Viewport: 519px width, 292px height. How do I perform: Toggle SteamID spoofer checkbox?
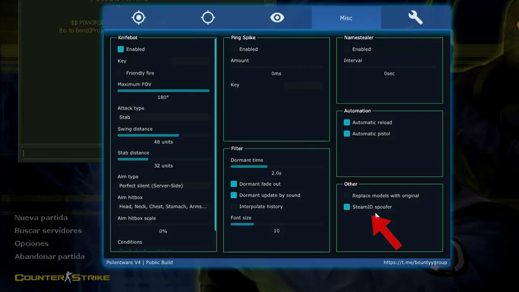pyautogui.click(x=347, y=207)
